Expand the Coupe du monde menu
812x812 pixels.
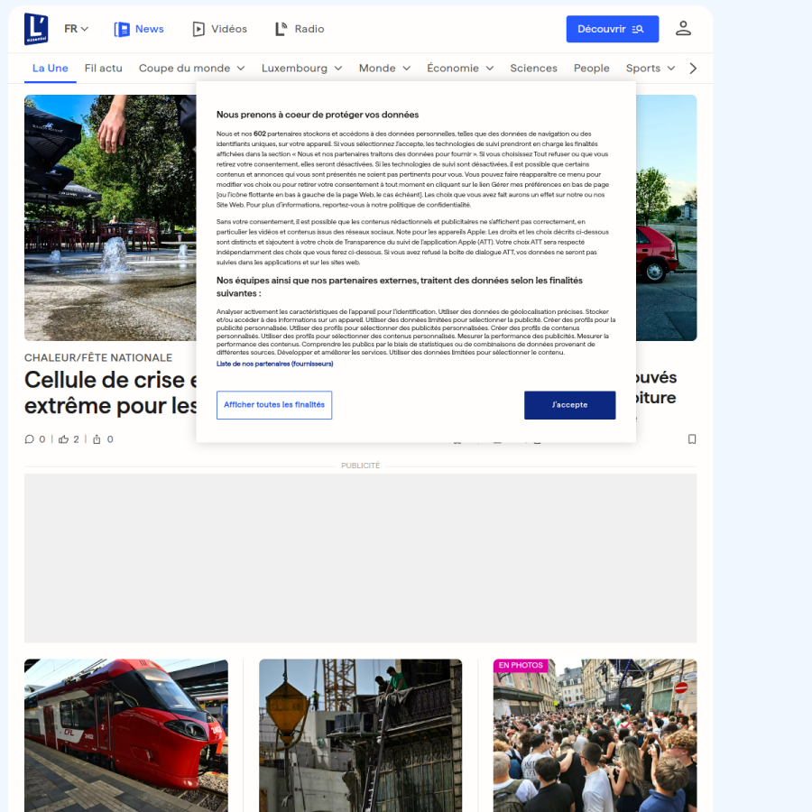pyautogui.click(x=191, y=69)
